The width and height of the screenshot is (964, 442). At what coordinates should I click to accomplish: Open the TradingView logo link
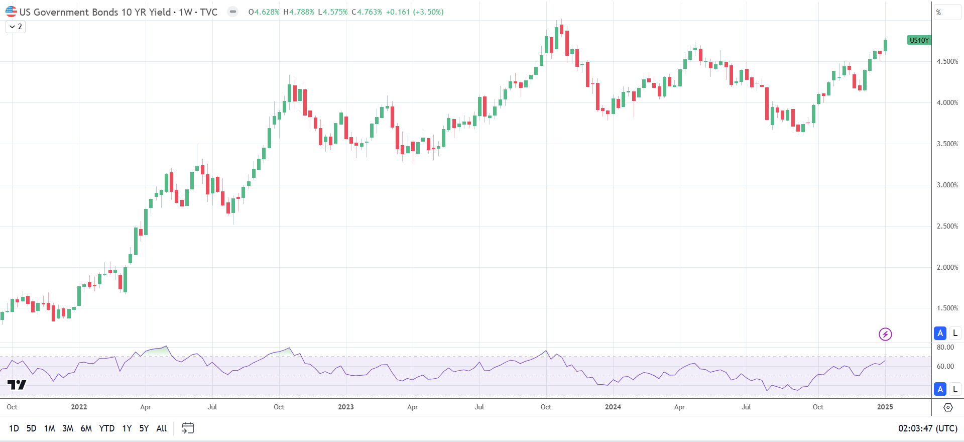[17, 385]
